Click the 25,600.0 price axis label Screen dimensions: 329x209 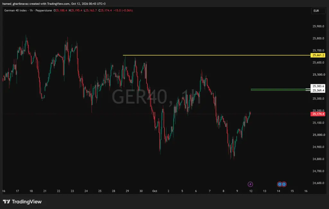[318, 63]
